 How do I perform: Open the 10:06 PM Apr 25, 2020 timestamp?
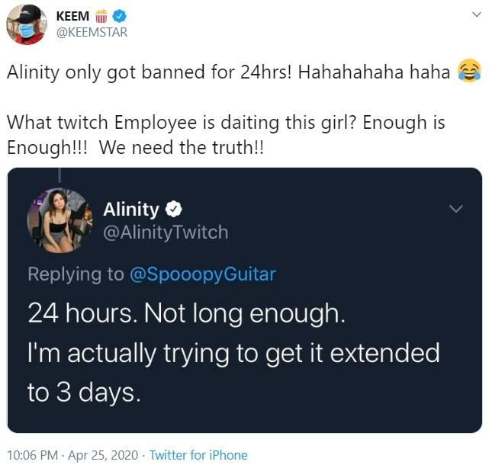[73, 455]
